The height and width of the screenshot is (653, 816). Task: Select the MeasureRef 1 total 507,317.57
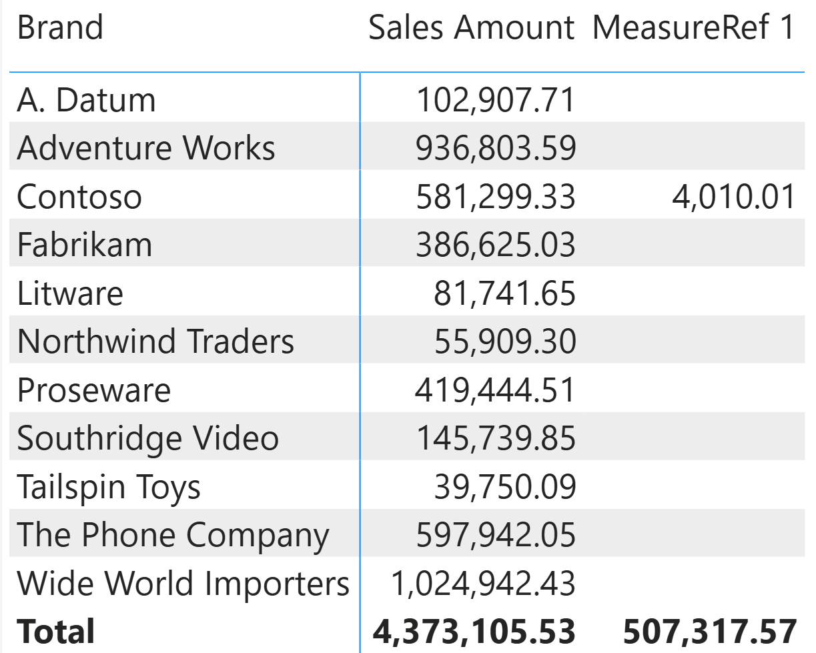(710, 631)
